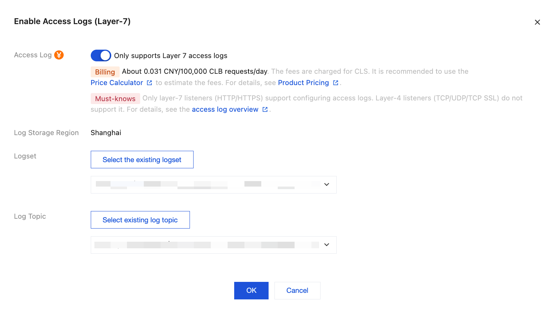The image size is (554, 314).
Task: Choose the 'Select the existing logset' option
Action: (x=142, y=160)
